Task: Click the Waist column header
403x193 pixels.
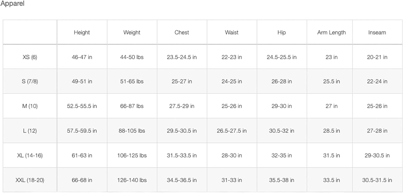Action: 232,32
